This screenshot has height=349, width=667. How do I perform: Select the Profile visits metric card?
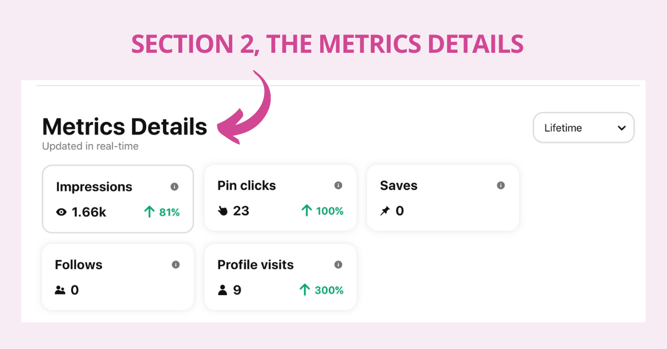pos(280,277)
